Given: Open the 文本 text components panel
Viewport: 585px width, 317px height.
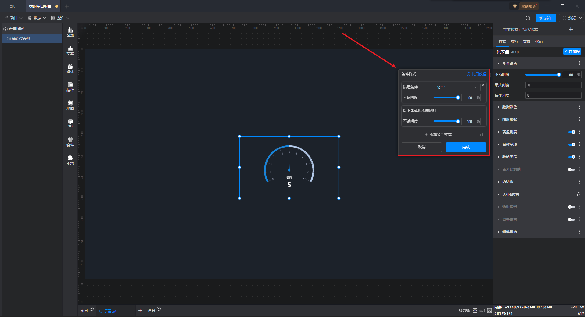Looking at the screenshot, I should (x=70, y=50).
